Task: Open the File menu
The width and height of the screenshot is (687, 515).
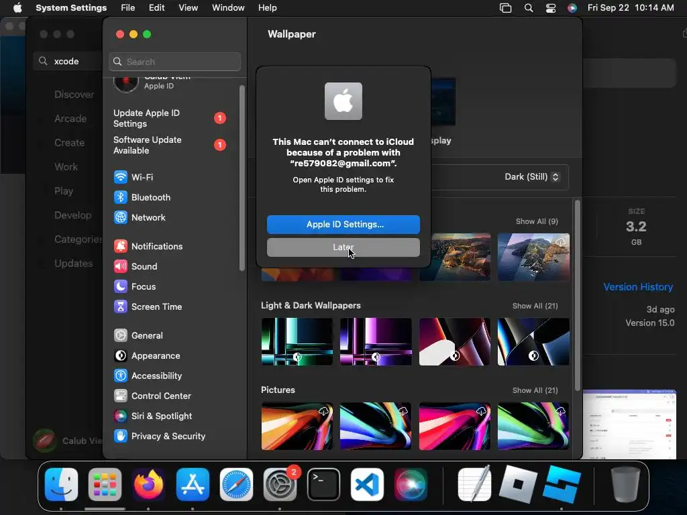Action: pyautogui.click(x=128, y=8)
